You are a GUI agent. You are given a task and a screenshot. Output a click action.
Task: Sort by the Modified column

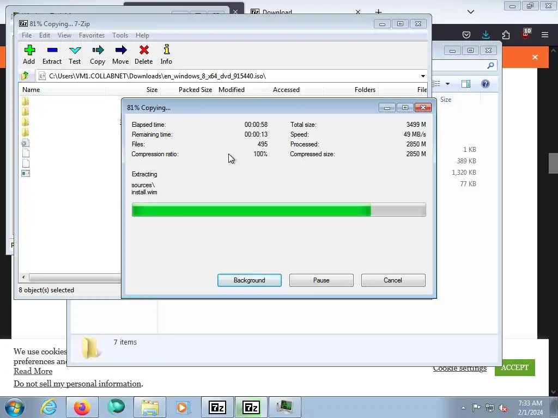coord(242,90)
